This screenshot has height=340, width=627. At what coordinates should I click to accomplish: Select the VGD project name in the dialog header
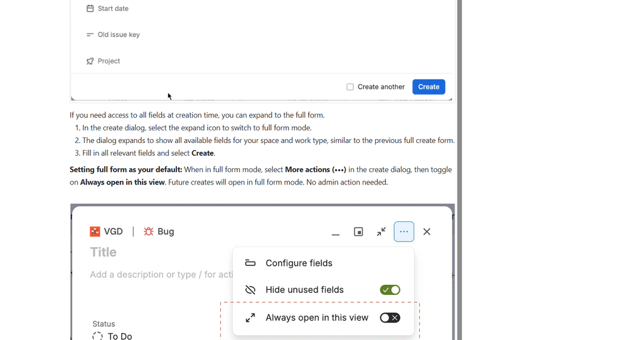[x=113, y=231]
